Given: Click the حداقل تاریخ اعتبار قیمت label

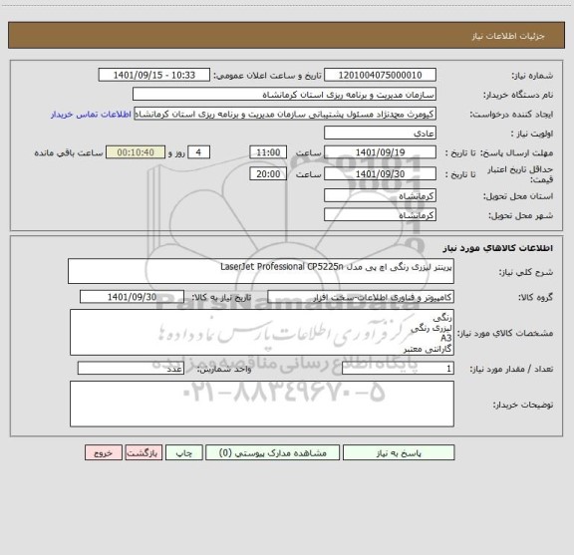Looking at the screenshot, I should 520,174.
